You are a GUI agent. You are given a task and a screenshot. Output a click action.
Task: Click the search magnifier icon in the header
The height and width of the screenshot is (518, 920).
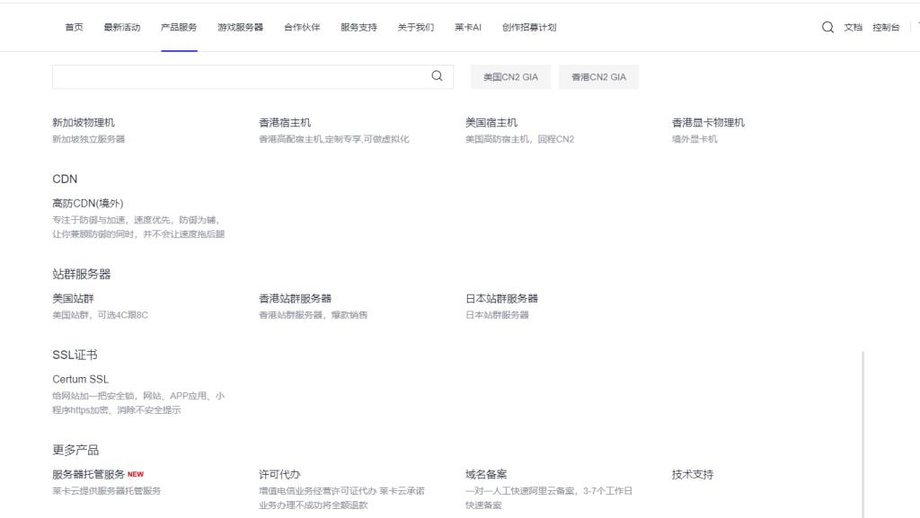point(827,27)
